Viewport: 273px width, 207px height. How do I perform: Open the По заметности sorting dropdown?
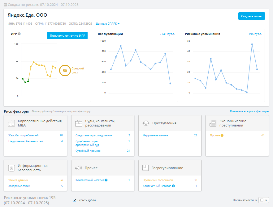point(245,200)
